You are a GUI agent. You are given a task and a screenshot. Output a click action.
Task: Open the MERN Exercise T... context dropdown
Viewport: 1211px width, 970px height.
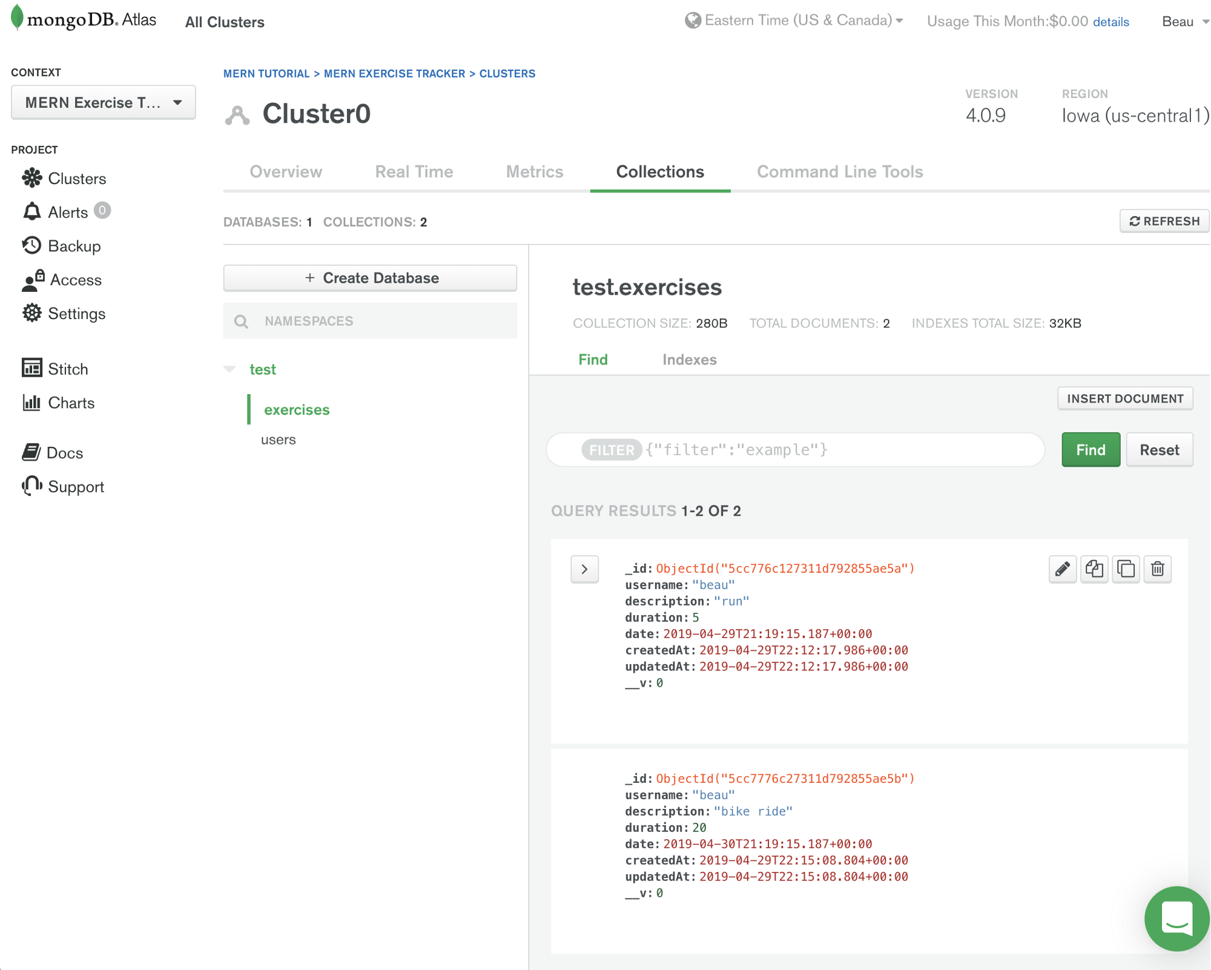click(104, 102)
